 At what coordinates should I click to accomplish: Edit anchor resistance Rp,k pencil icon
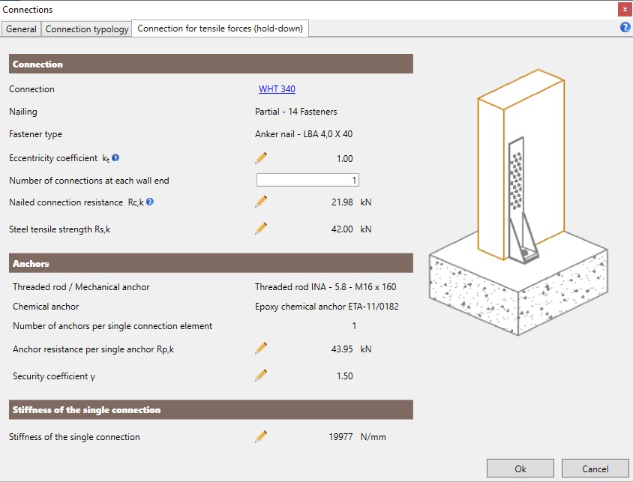[x=261, y=349]
